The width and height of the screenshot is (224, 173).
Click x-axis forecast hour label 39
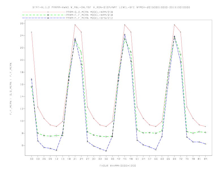(113, 159)
